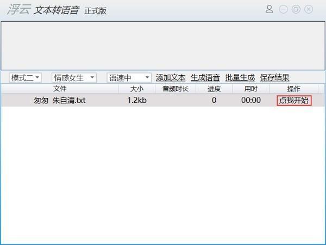Click the 用时 column header
This screenshot has height=245, width=326.
pyautogui.click(x=250, y=89)
